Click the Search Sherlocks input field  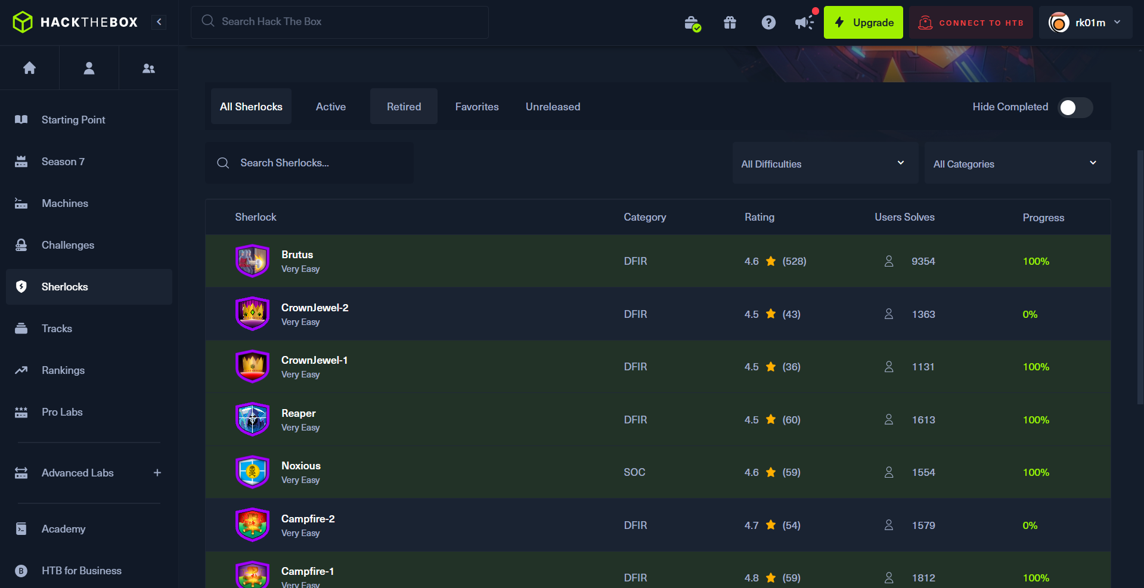click(309, 163)
